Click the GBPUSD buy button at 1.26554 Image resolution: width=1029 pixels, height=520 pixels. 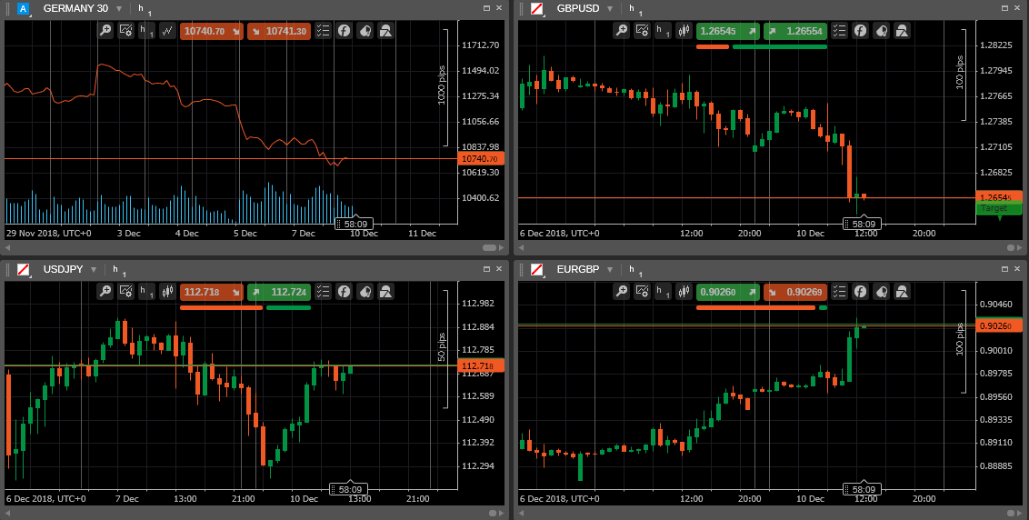tap(795, 31)
